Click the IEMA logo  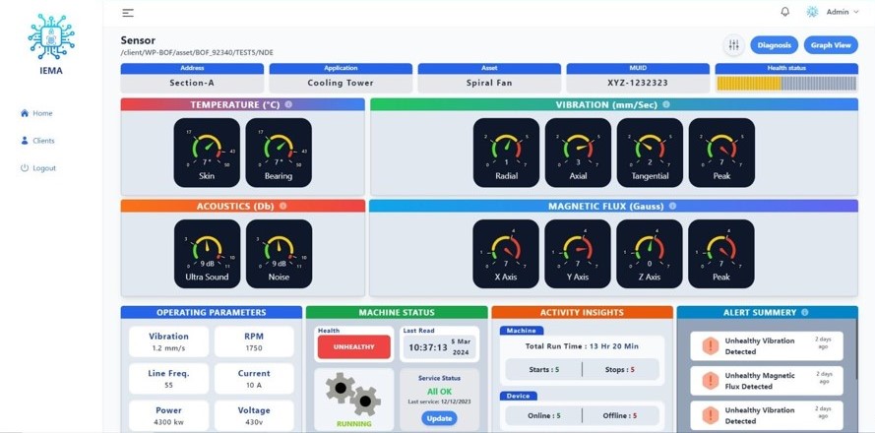[x=51, y=39]
